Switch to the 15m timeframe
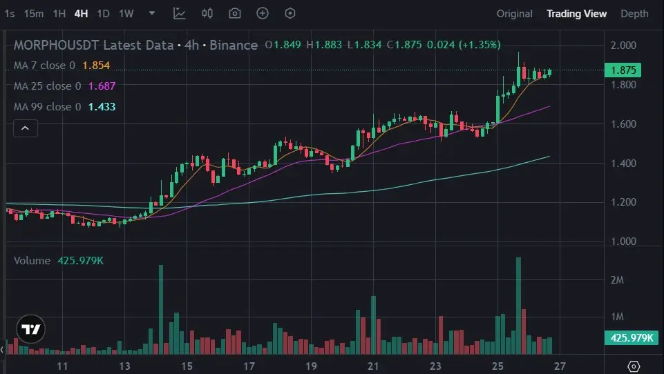Screen dimensions: 664x374 pyautogui.click(x=33, y=14)
